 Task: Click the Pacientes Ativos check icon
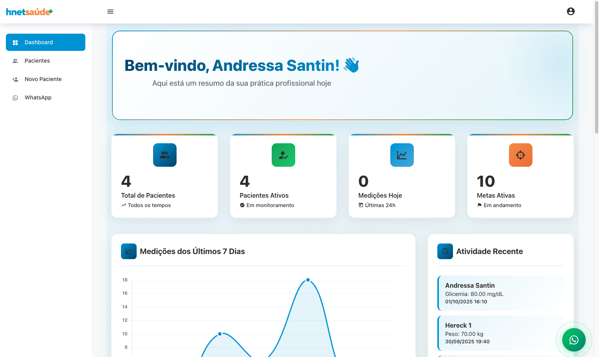[x=283, y=155]
